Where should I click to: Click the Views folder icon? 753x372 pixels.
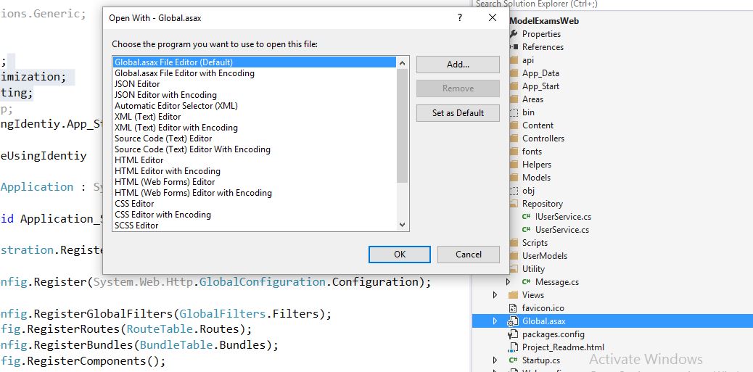click(x=514, y=294)
